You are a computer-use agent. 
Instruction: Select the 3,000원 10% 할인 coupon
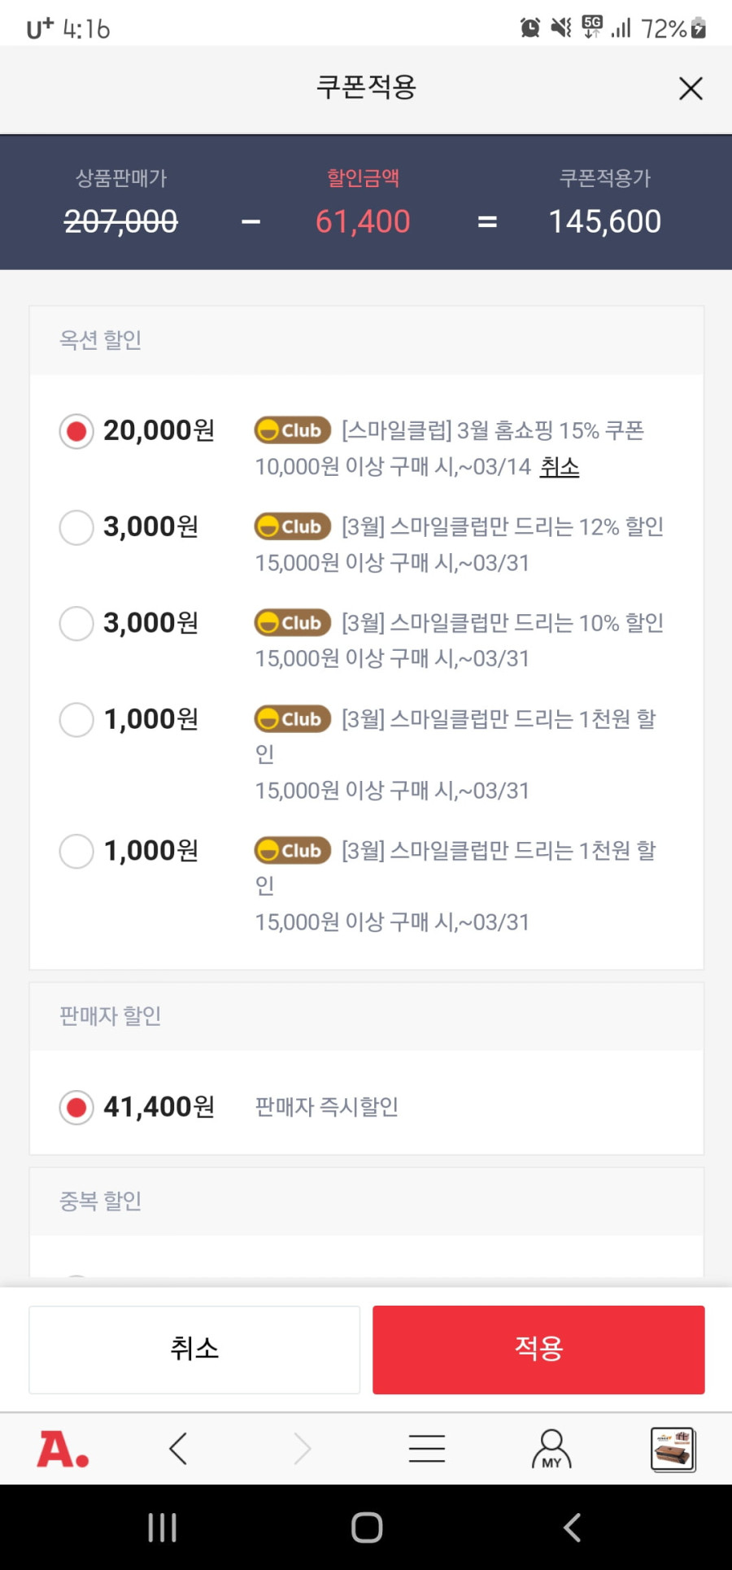76,623
